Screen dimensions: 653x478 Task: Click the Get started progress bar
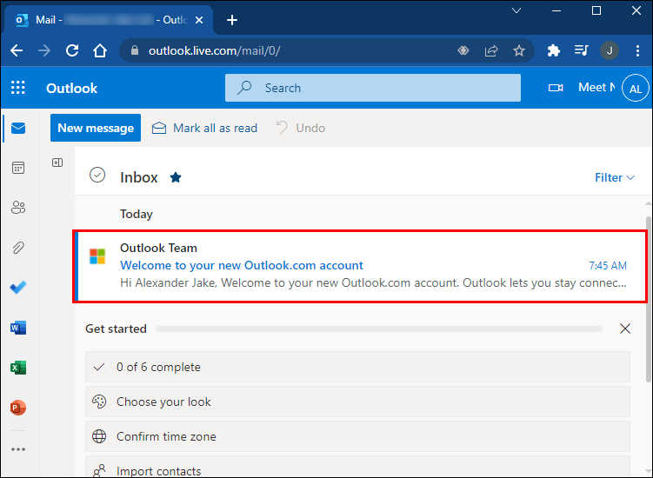click(378, 329)
